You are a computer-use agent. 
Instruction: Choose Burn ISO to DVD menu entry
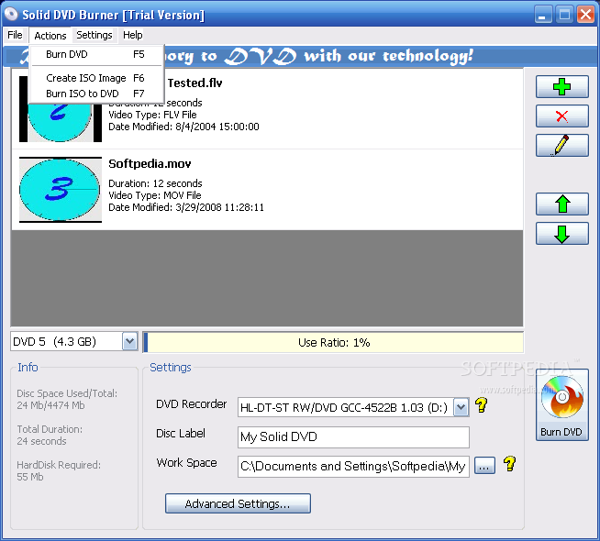pos(96,94)
